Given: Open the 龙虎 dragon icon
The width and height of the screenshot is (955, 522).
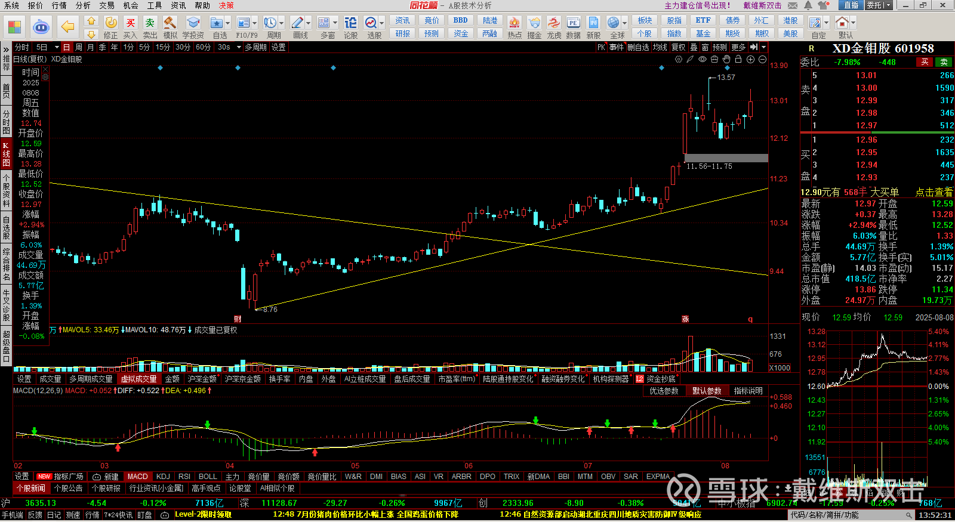Looking at the screenshot, I should 554,23.
